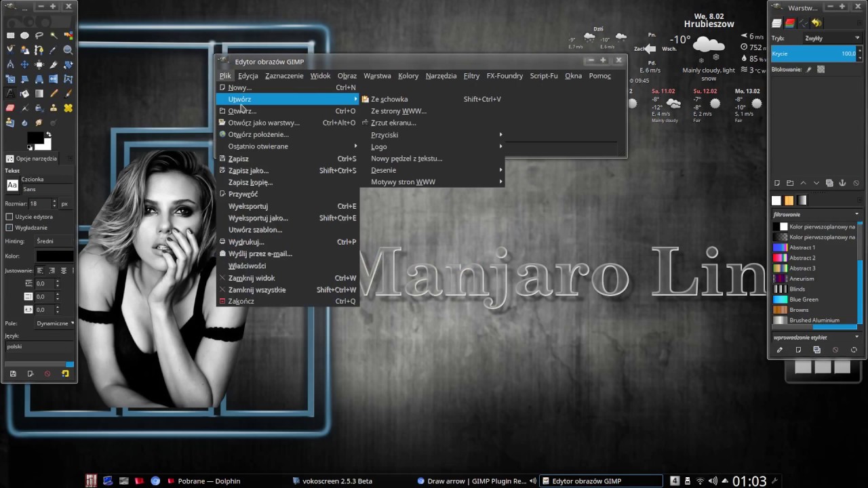
Task: Click the anchor layer icon
Action: click(x=842, y=183)
